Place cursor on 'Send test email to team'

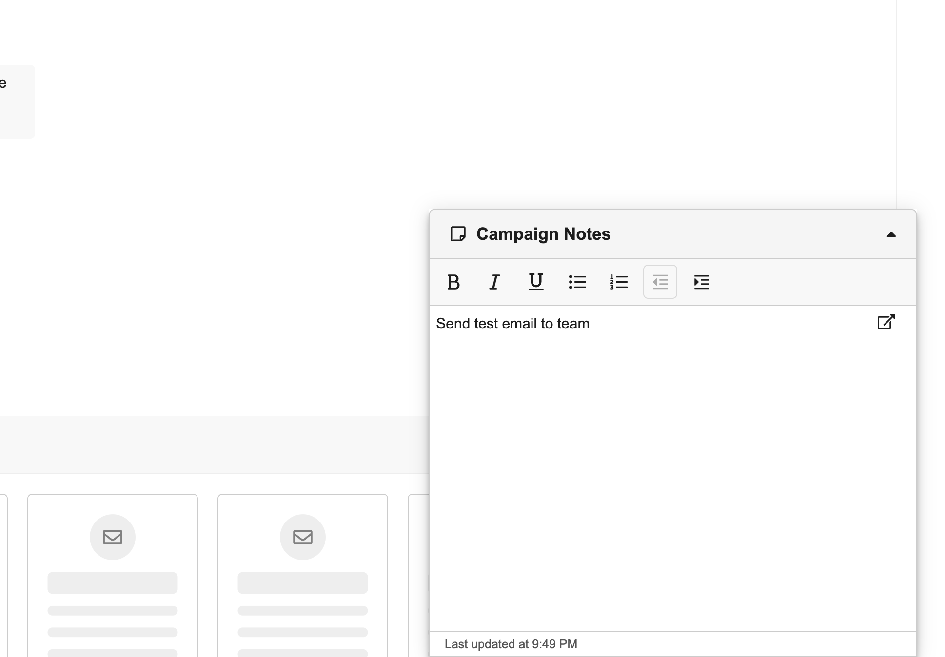[512, 324]
